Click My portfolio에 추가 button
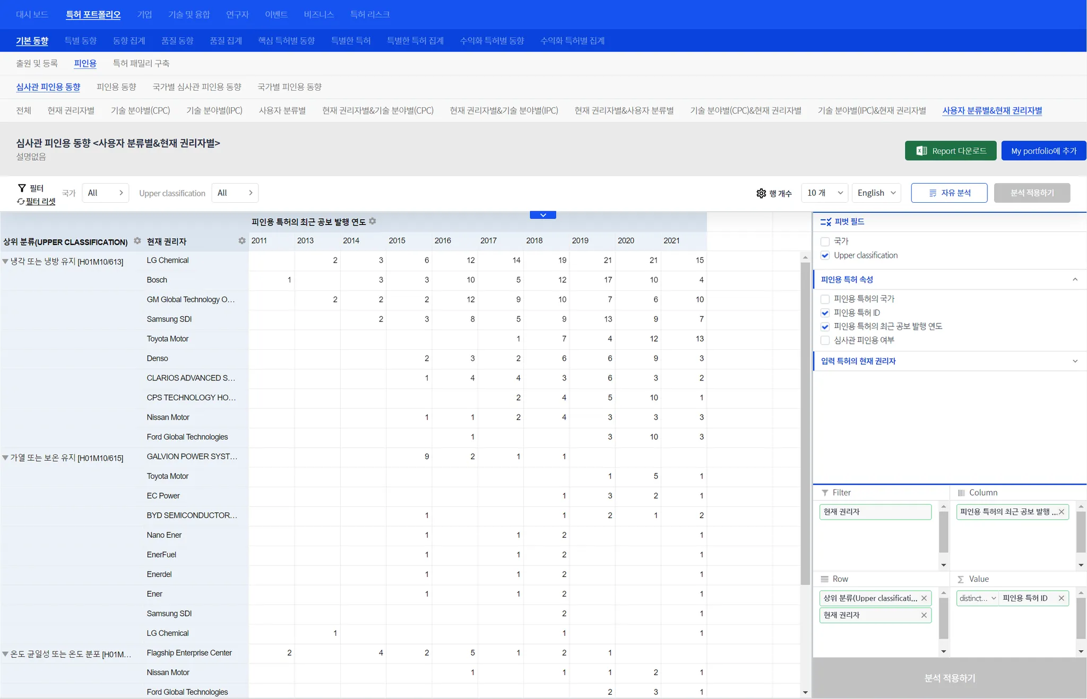The image size is (1087, 699). coord(1043,151)
